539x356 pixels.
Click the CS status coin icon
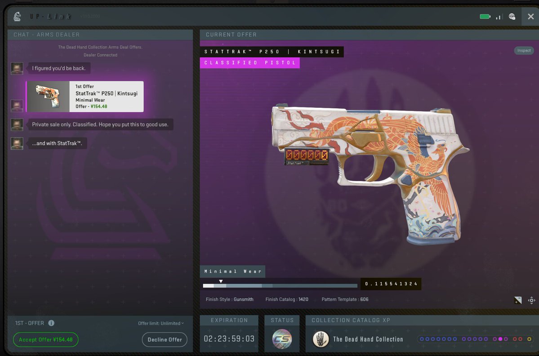tap(282, 339)
